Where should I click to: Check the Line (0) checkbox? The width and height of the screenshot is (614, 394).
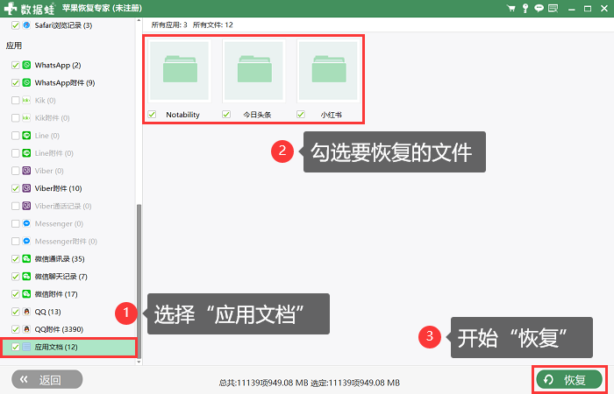pos(15,135)
